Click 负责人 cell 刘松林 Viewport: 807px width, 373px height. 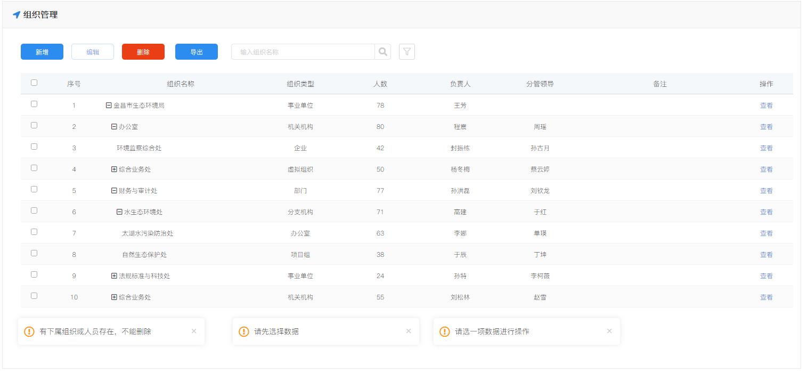click(x=460, y=297)
